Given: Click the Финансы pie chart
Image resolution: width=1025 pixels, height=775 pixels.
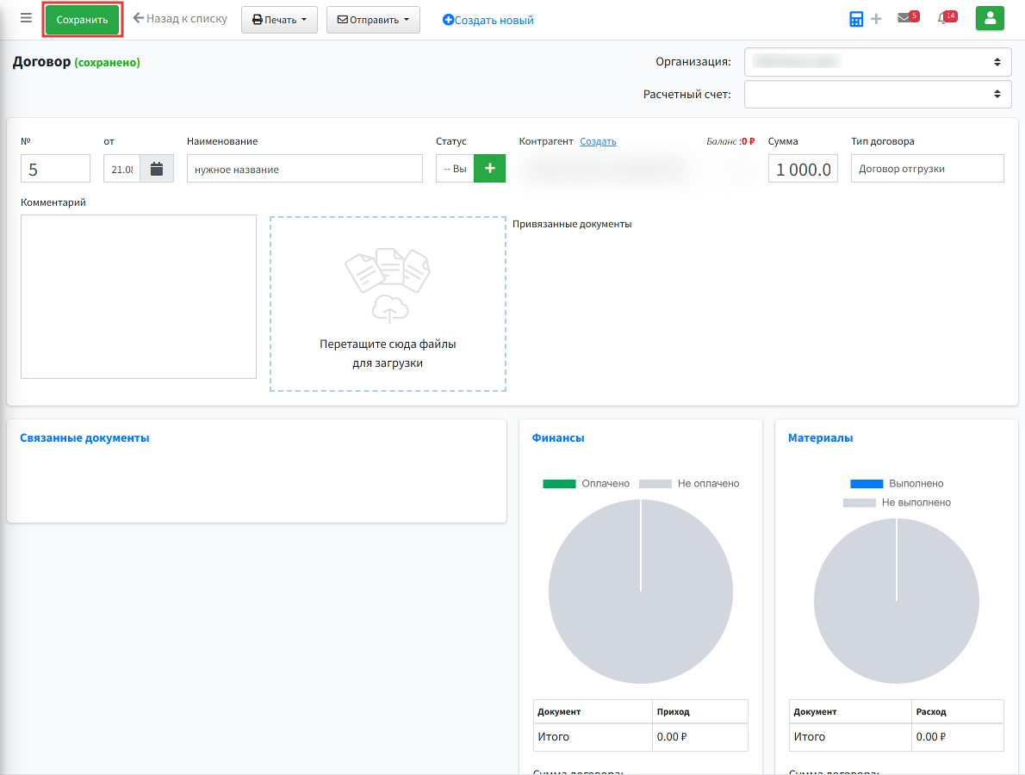Looking at the screenshot, I should (641, 592).
